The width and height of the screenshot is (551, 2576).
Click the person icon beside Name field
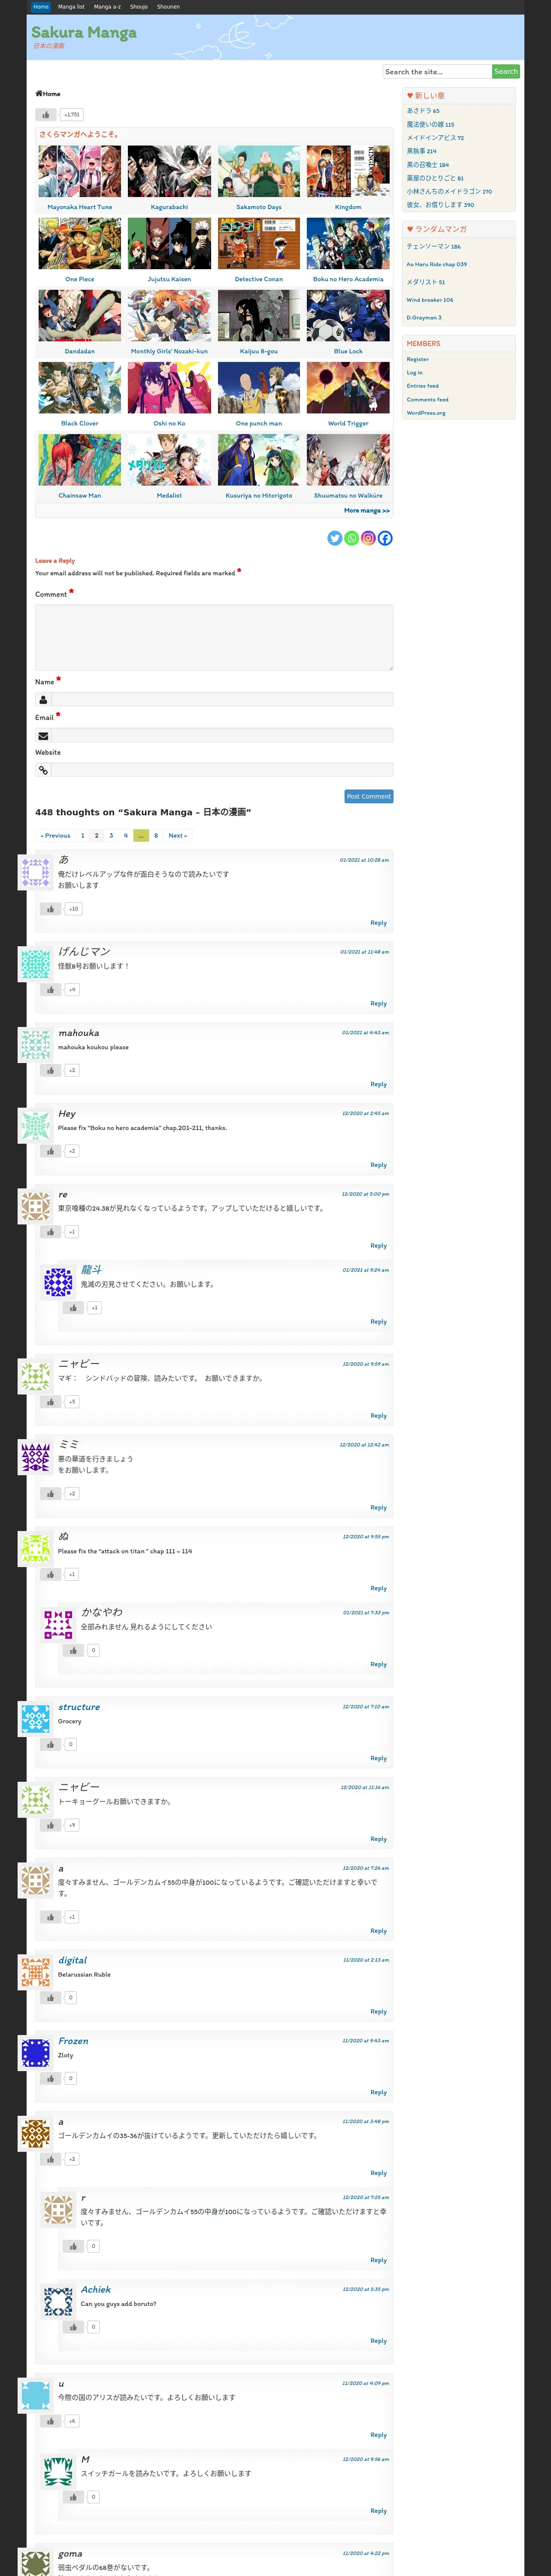point(43,700)
